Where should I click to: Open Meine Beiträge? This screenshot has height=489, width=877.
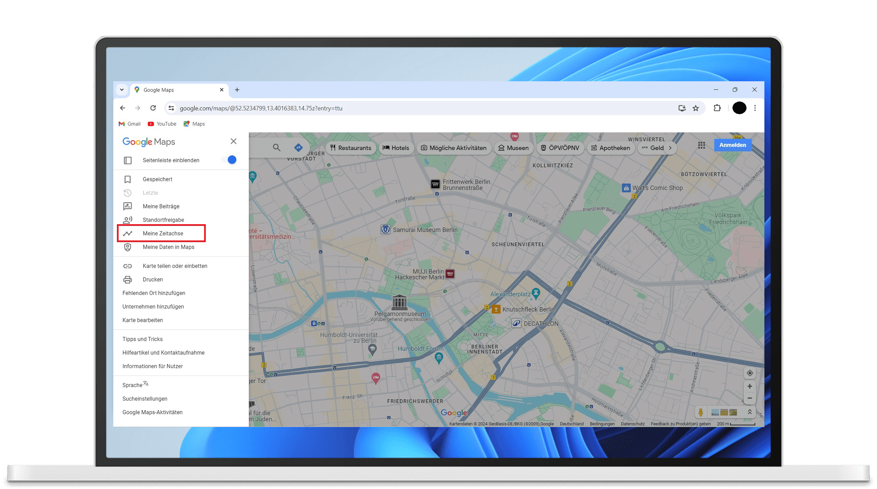181,206
